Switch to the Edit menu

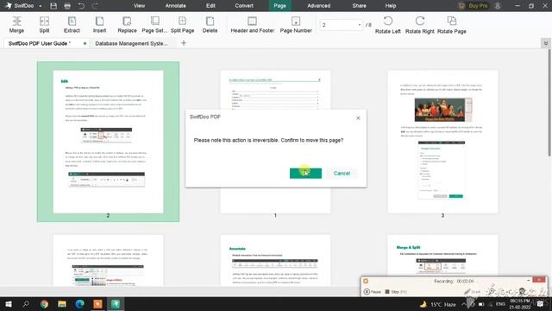[x=210, y=6]
